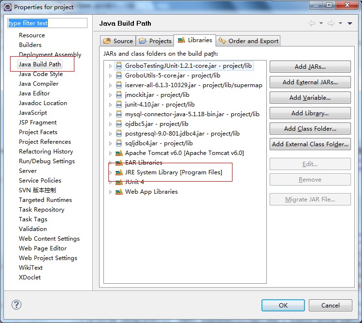The image size is (362, 323).
Task: Click the help question mark icon
Action: (16, 305)
